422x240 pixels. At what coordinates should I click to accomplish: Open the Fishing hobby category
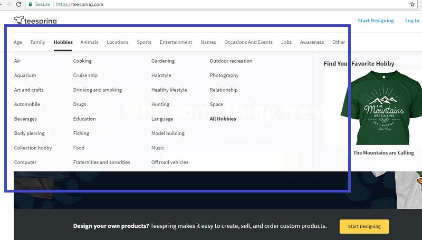click(81, 133)
